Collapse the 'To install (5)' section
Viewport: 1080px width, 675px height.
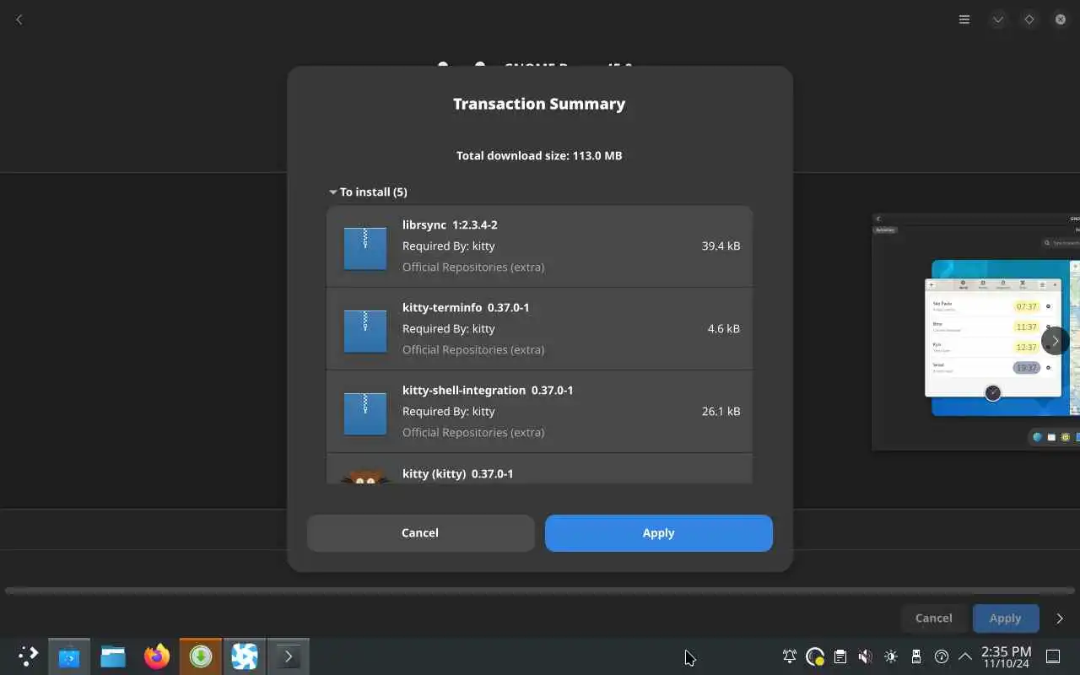pyautogui.click(x=369, y=192)
